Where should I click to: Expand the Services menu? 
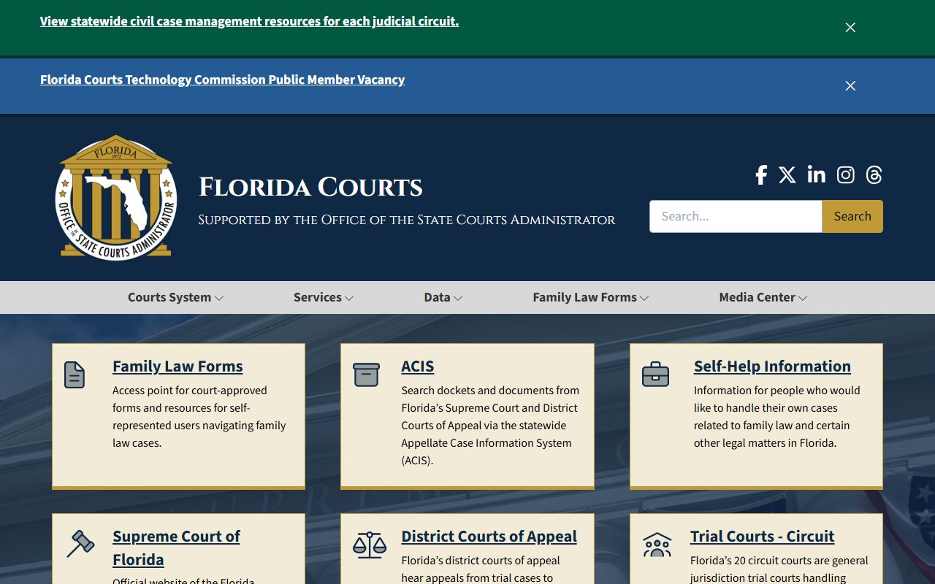[324, 297]
